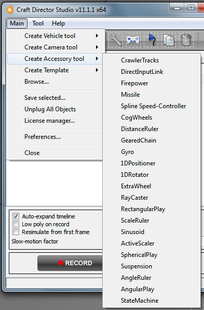
Task: Click the blue plug connect icon
Action: (x=151, y=40)
